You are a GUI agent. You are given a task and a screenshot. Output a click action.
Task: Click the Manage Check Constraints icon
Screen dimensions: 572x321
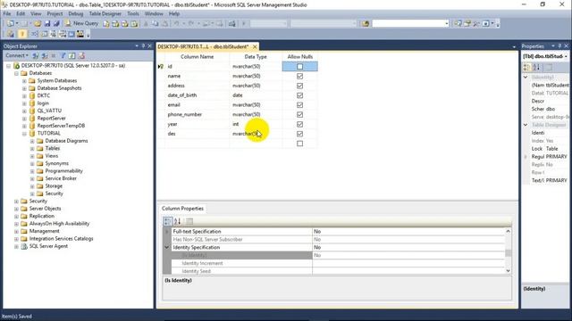click(x=71, y=34)
